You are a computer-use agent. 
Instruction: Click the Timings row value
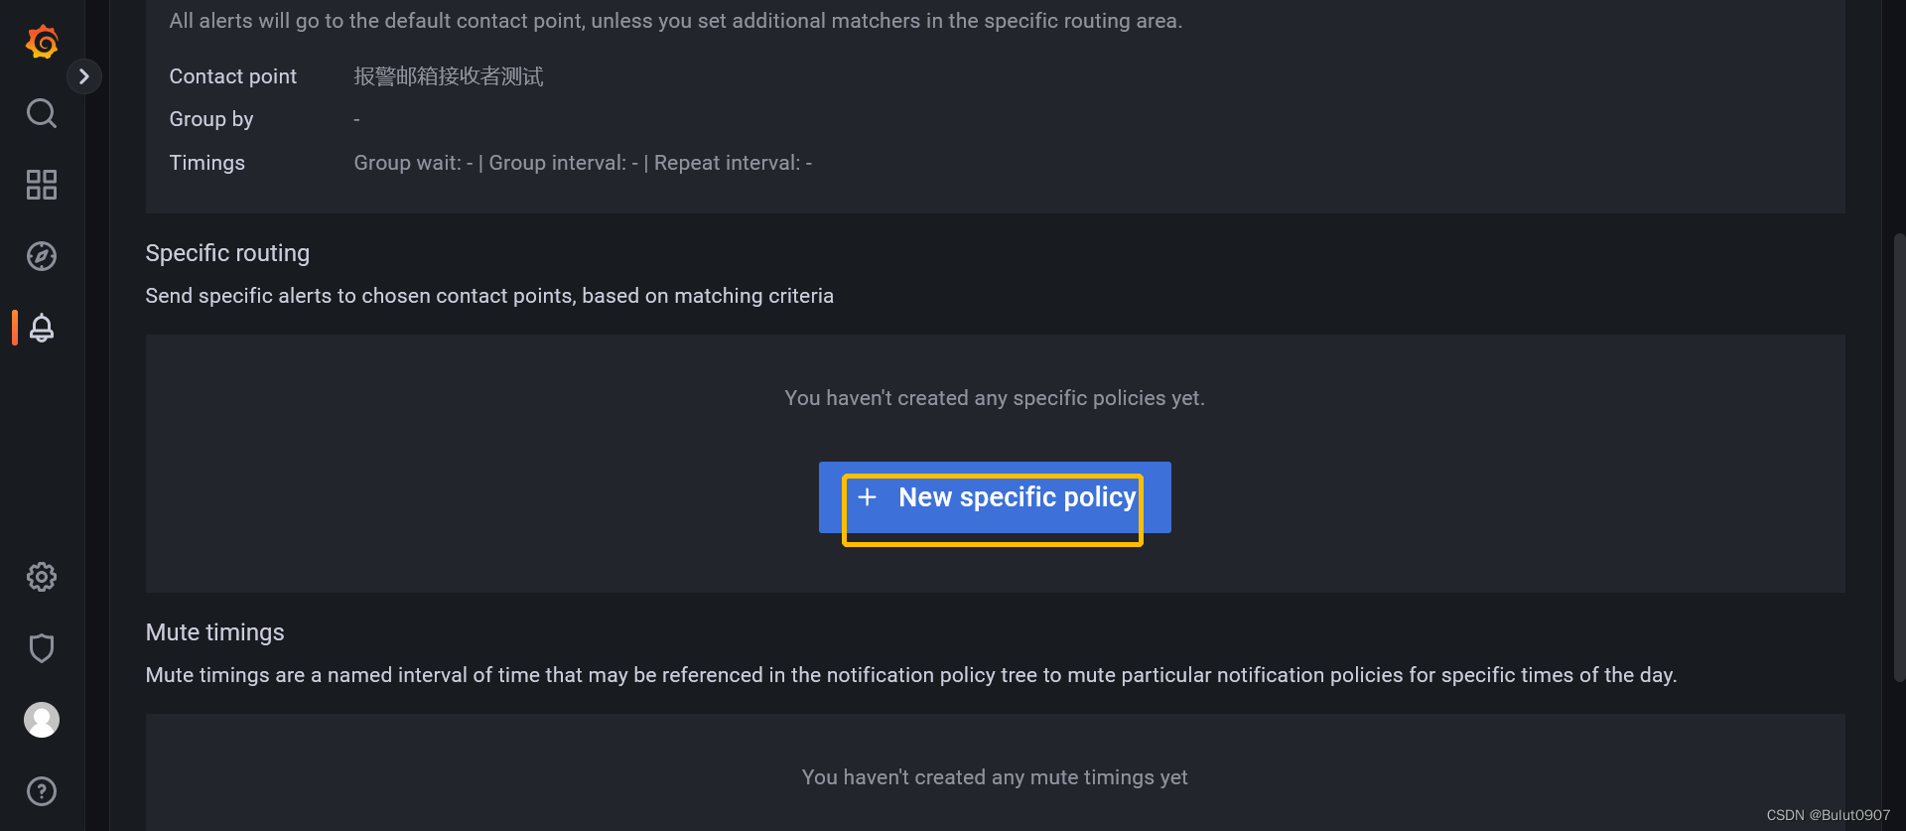pyautogui.click(x=584, y=162)
